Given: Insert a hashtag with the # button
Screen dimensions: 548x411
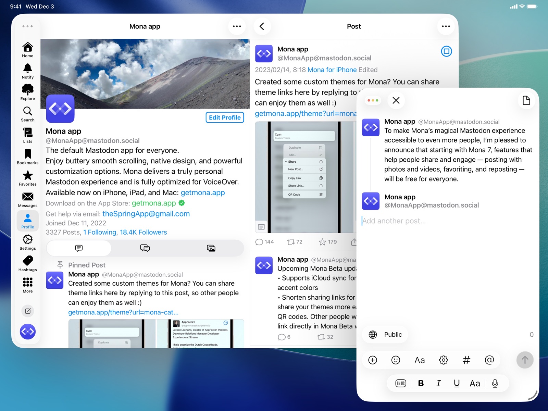Looking at the screenshot, I should click(466, 360).
